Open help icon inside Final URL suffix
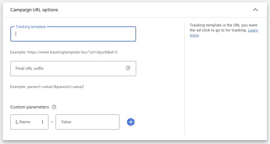The width and height of the screenshot is (270, 144). (128, 68)
